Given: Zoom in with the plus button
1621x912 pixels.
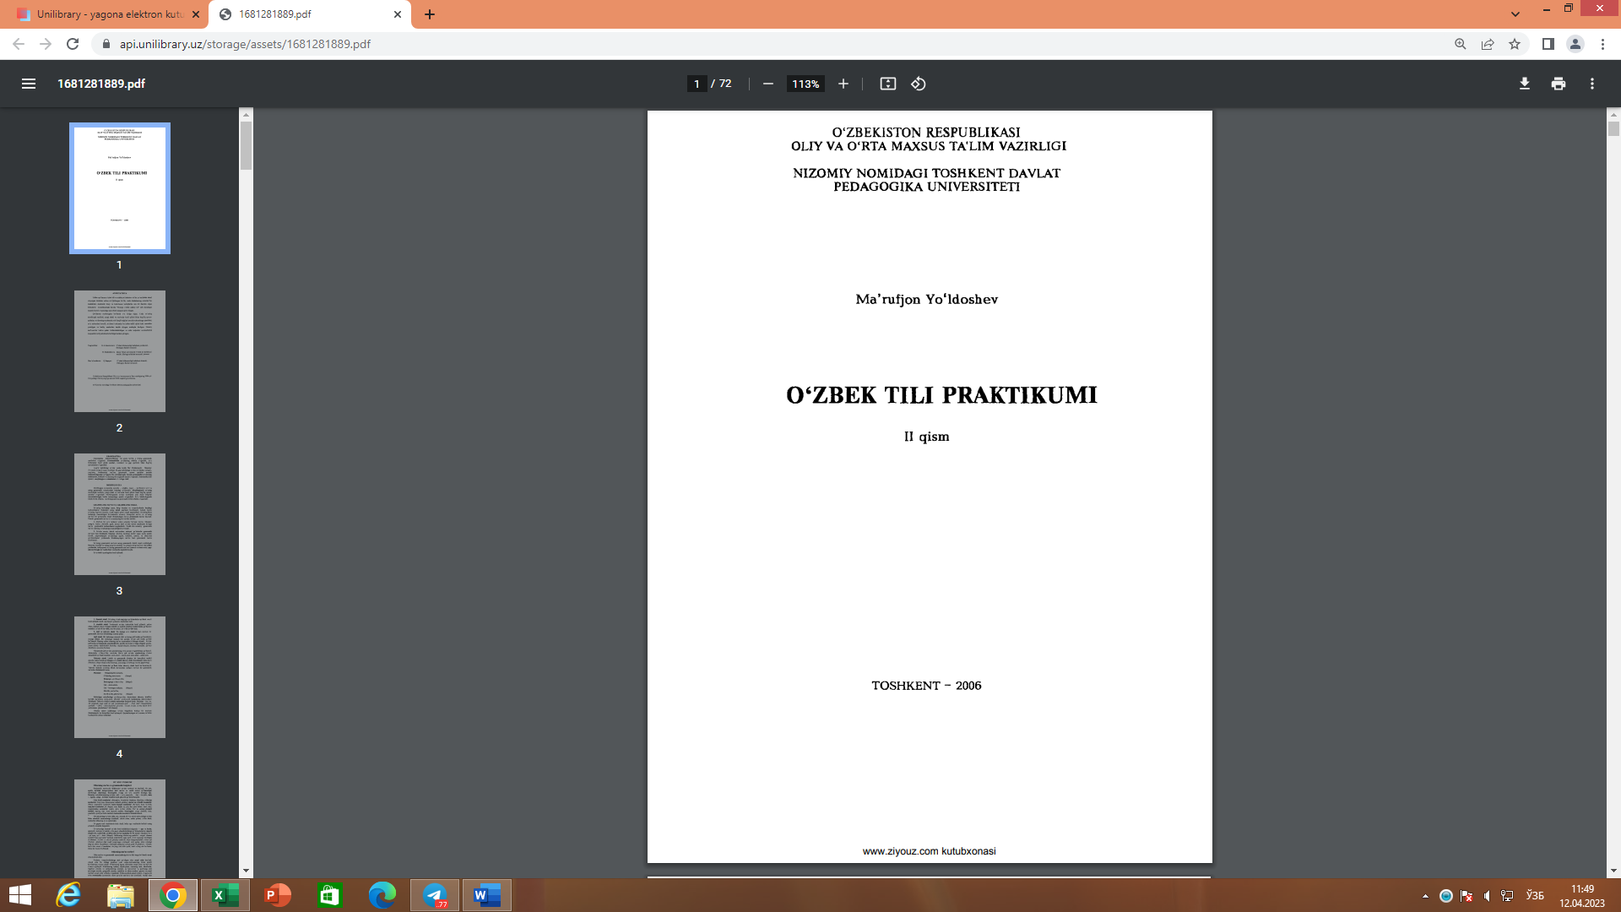Looking at the screenshot, I should (843, 84).
